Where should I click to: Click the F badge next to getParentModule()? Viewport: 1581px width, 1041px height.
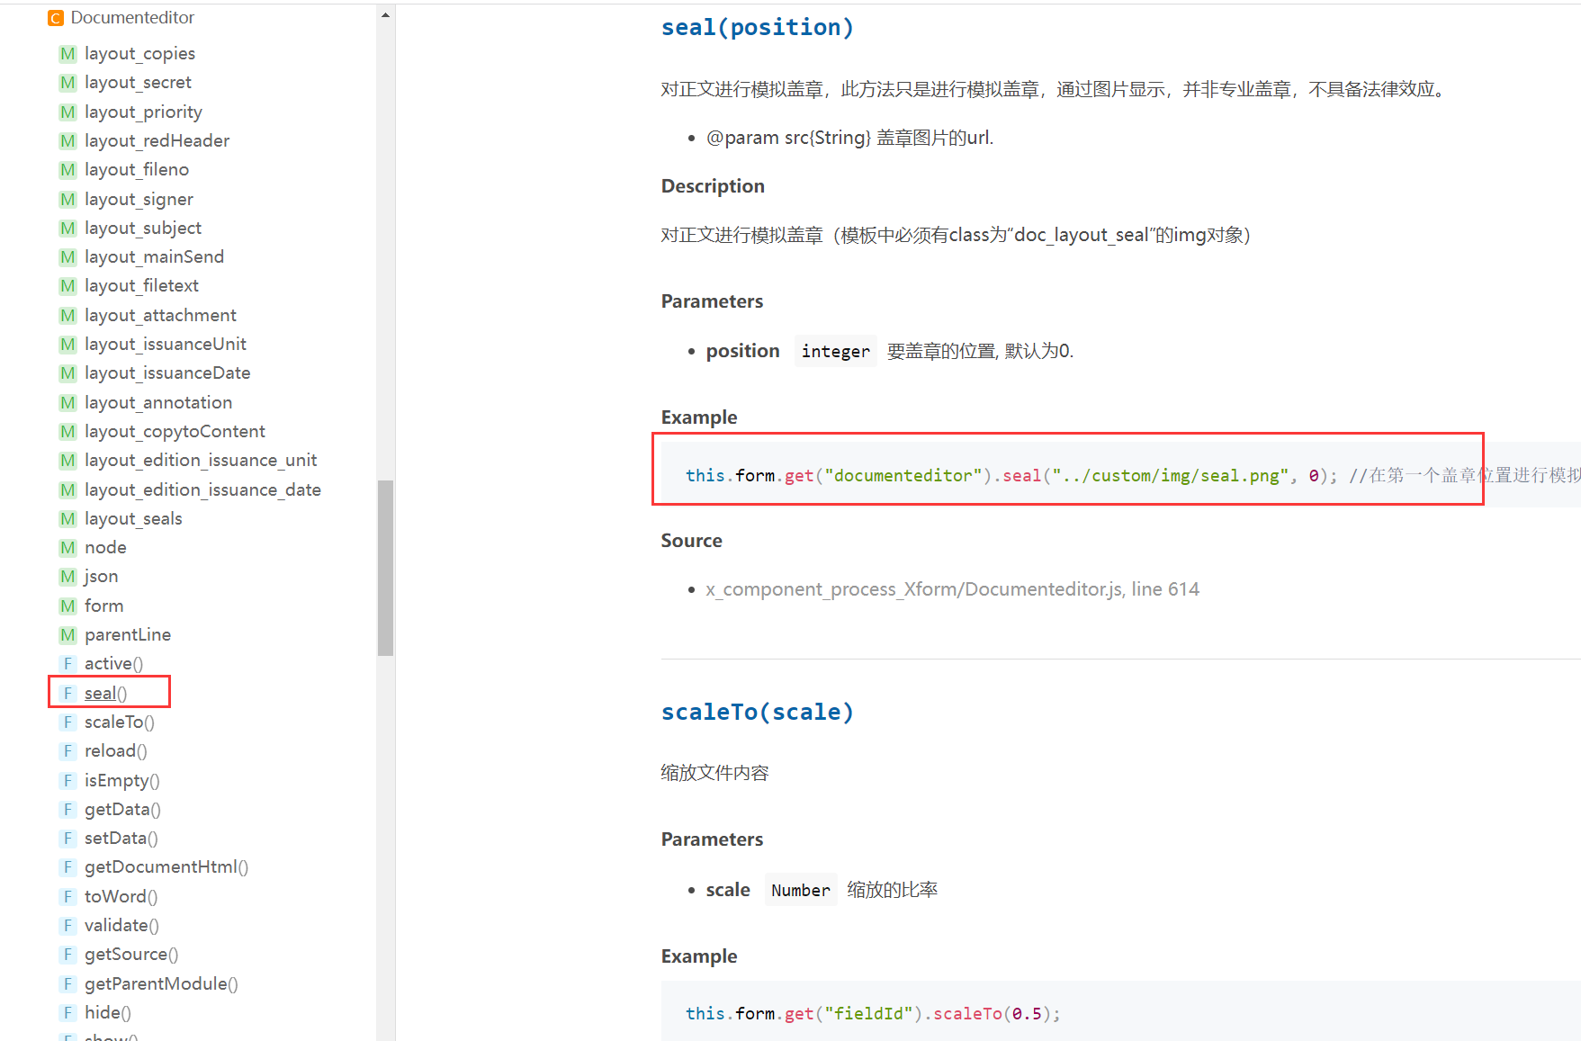[x=67, y=984]
